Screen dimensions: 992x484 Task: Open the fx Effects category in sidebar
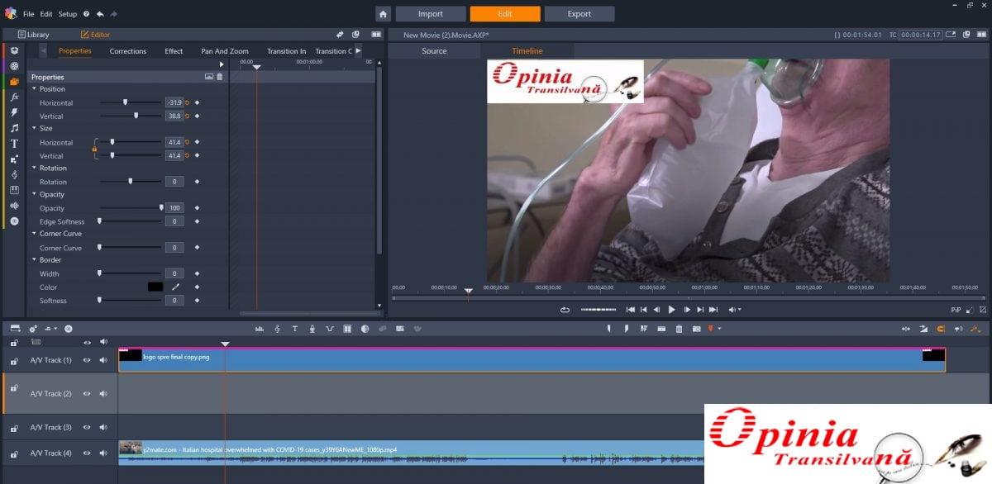(x=14, y=97)
